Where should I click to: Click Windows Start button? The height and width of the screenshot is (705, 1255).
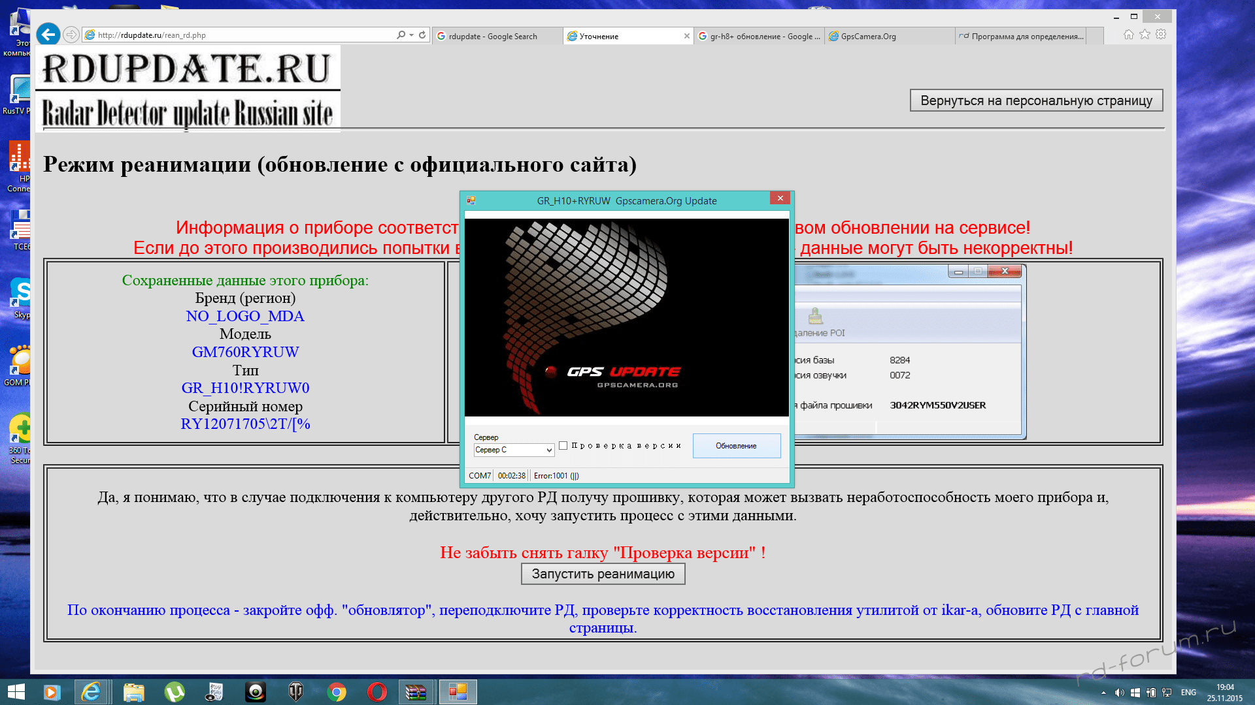coord(16,692)
